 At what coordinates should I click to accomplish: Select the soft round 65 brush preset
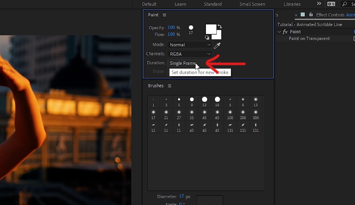217,114
